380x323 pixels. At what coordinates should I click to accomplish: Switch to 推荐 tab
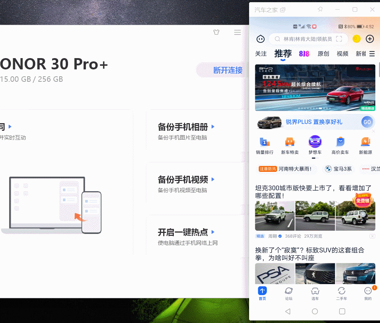tap(283, 53)
